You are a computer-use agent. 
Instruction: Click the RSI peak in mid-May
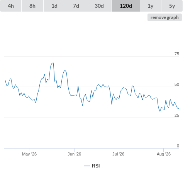point(53,63)
